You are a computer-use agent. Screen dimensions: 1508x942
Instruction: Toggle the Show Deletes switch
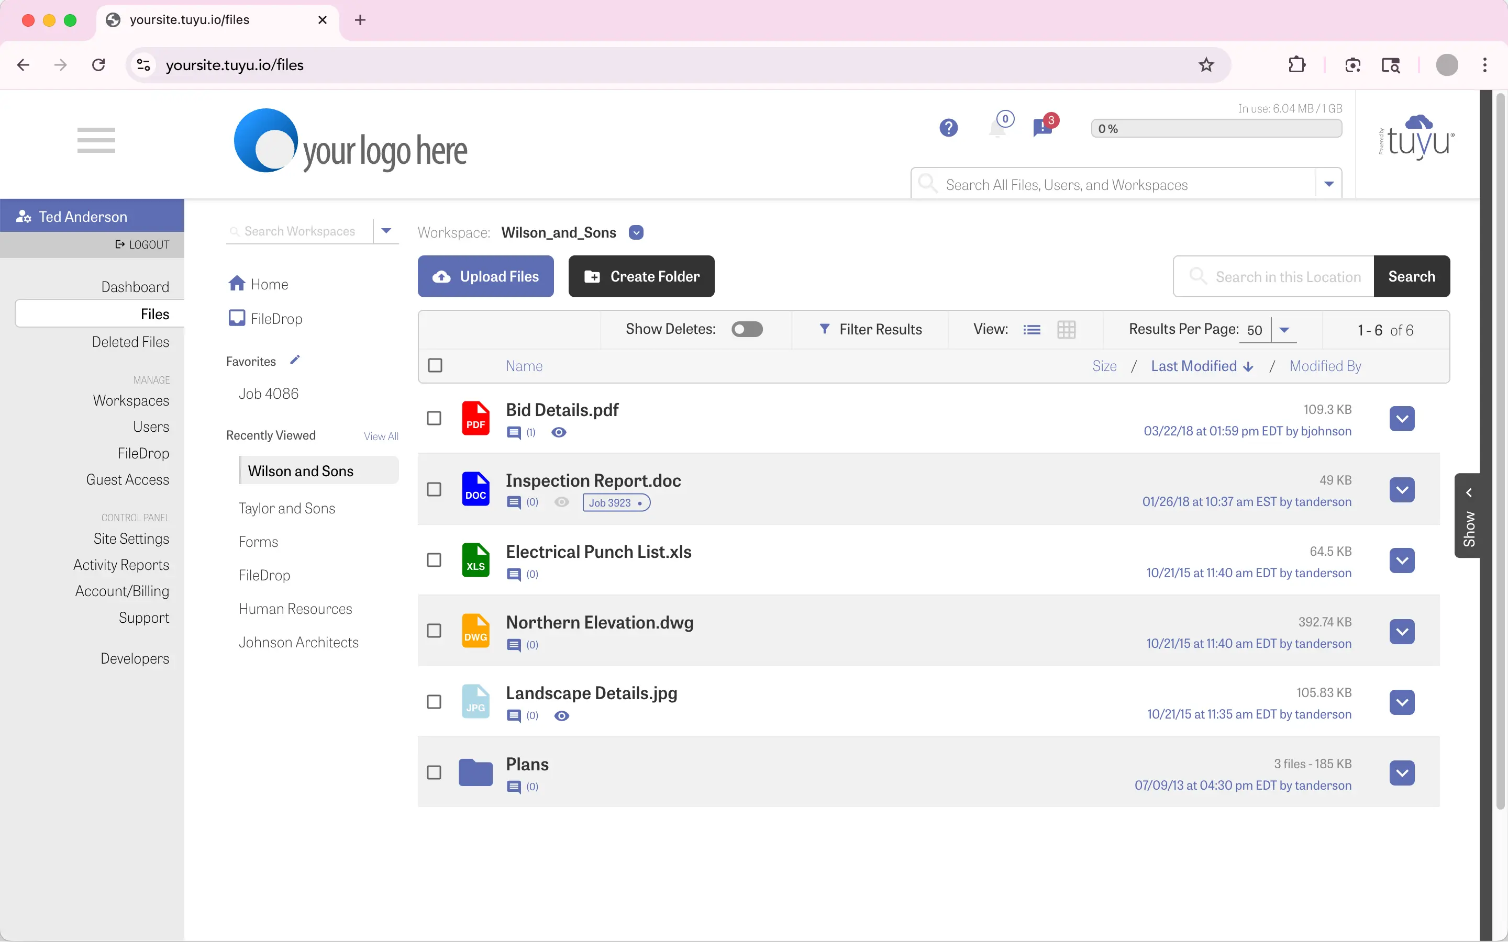pos(747,329)
